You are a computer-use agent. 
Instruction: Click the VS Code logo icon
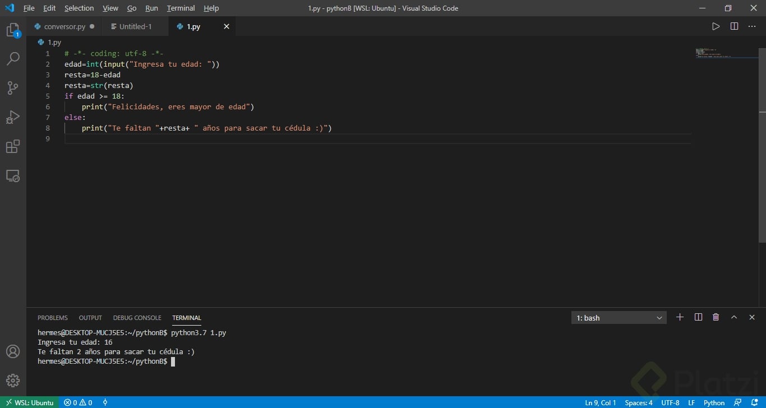click(10, 8)
